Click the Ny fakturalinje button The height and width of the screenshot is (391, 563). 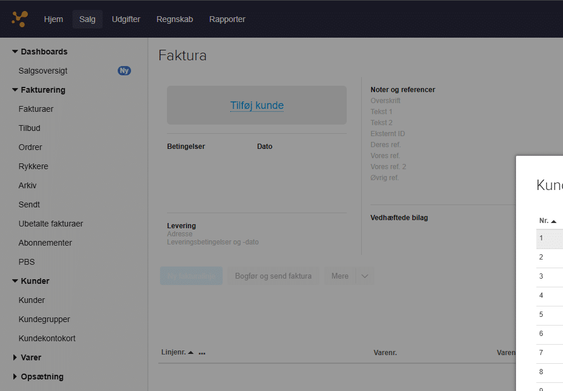(191, 276)
